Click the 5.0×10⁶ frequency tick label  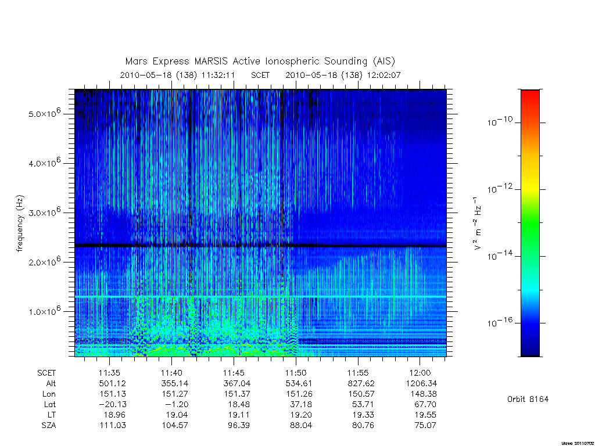coord(44,113)
